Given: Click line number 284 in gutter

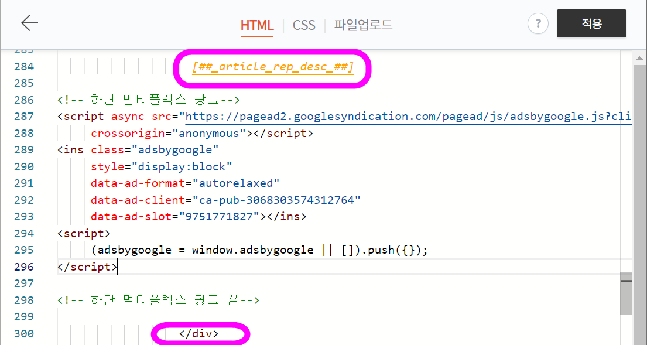Looking at the screenshot, I should pyautogui.click(x=24, y=67).
